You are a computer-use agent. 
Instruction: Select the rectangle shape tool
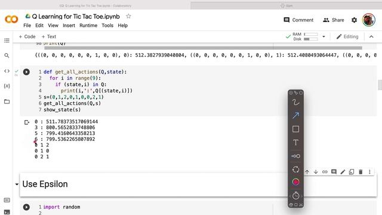pyautogui.click(x=295, y=129)
